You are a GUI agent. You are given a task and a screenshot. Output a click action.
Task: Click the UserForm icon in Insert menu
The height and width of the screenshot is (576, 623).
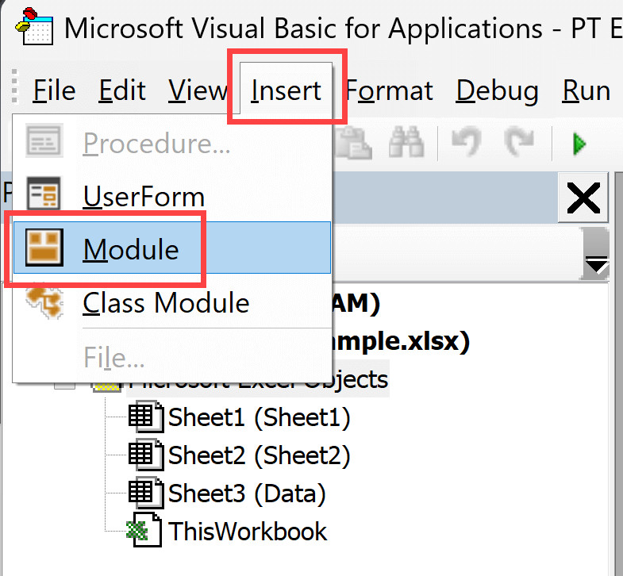pyautogui.click(x=44, y=196)
